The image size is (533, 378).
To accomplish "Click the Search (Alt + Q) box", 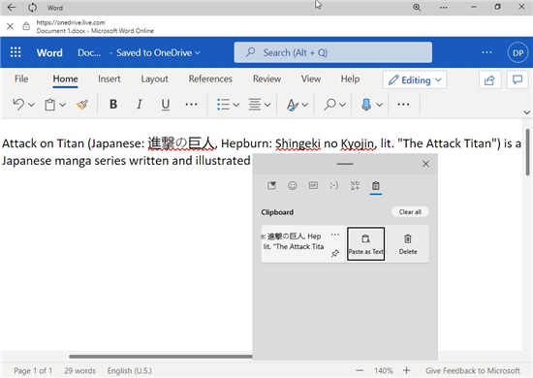I will pyautogui.click(x=333, y=52).
